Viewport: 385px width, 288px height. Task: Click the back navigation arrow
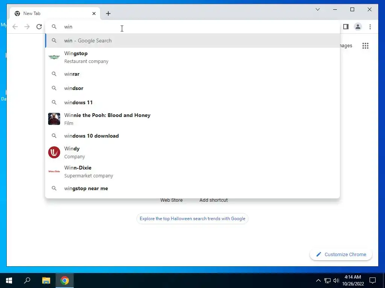point(15,27)
